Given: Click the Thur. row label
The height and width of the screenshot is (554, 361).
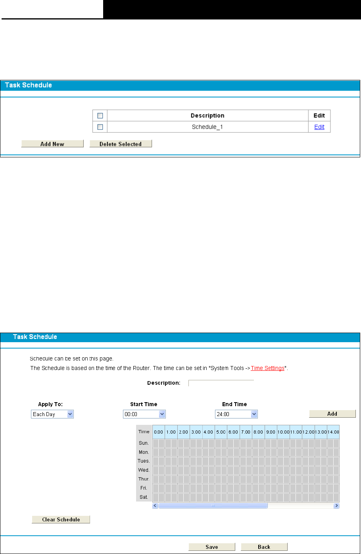Looking at the screenshot, I should coord(144,479).
